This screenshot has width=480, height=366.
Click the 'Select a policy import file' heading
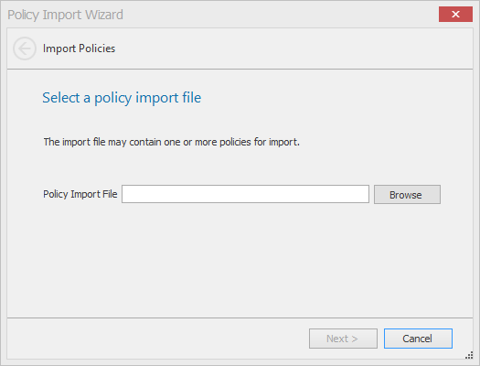(122, 98)
